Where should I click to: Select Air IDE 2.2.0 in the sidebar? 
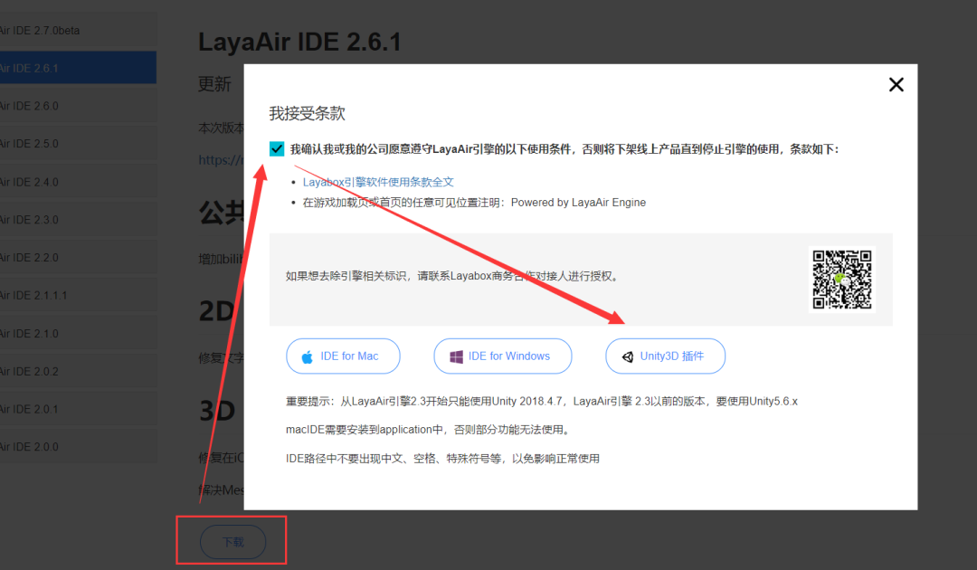[x=78, y=257]
